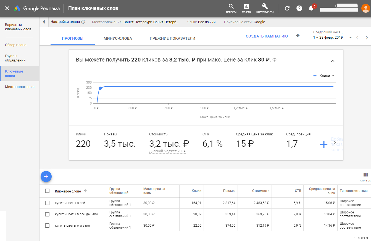Viewport: 371px width, 241px height.
Task: Open notifications bell with red alert
Action: [x=311, y=8]
